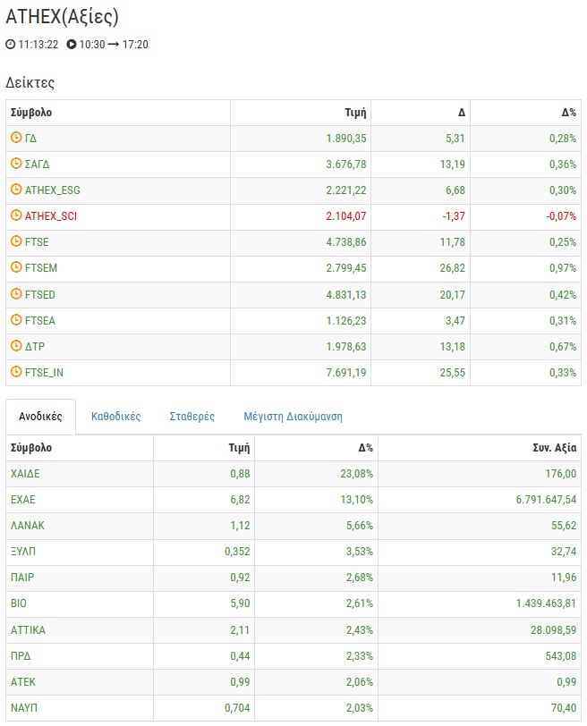Select the Ανοδικές tab
Image resolution: width=587 pixels, height=726 pixels.
pos(40,417)
